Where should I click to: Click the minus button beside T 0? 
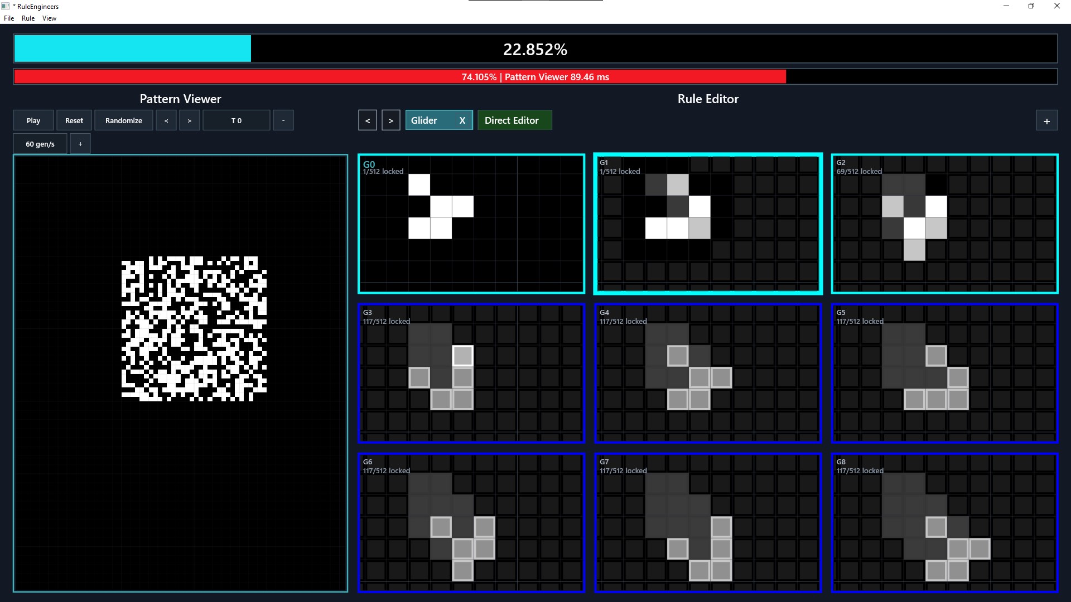coord(283,120)
